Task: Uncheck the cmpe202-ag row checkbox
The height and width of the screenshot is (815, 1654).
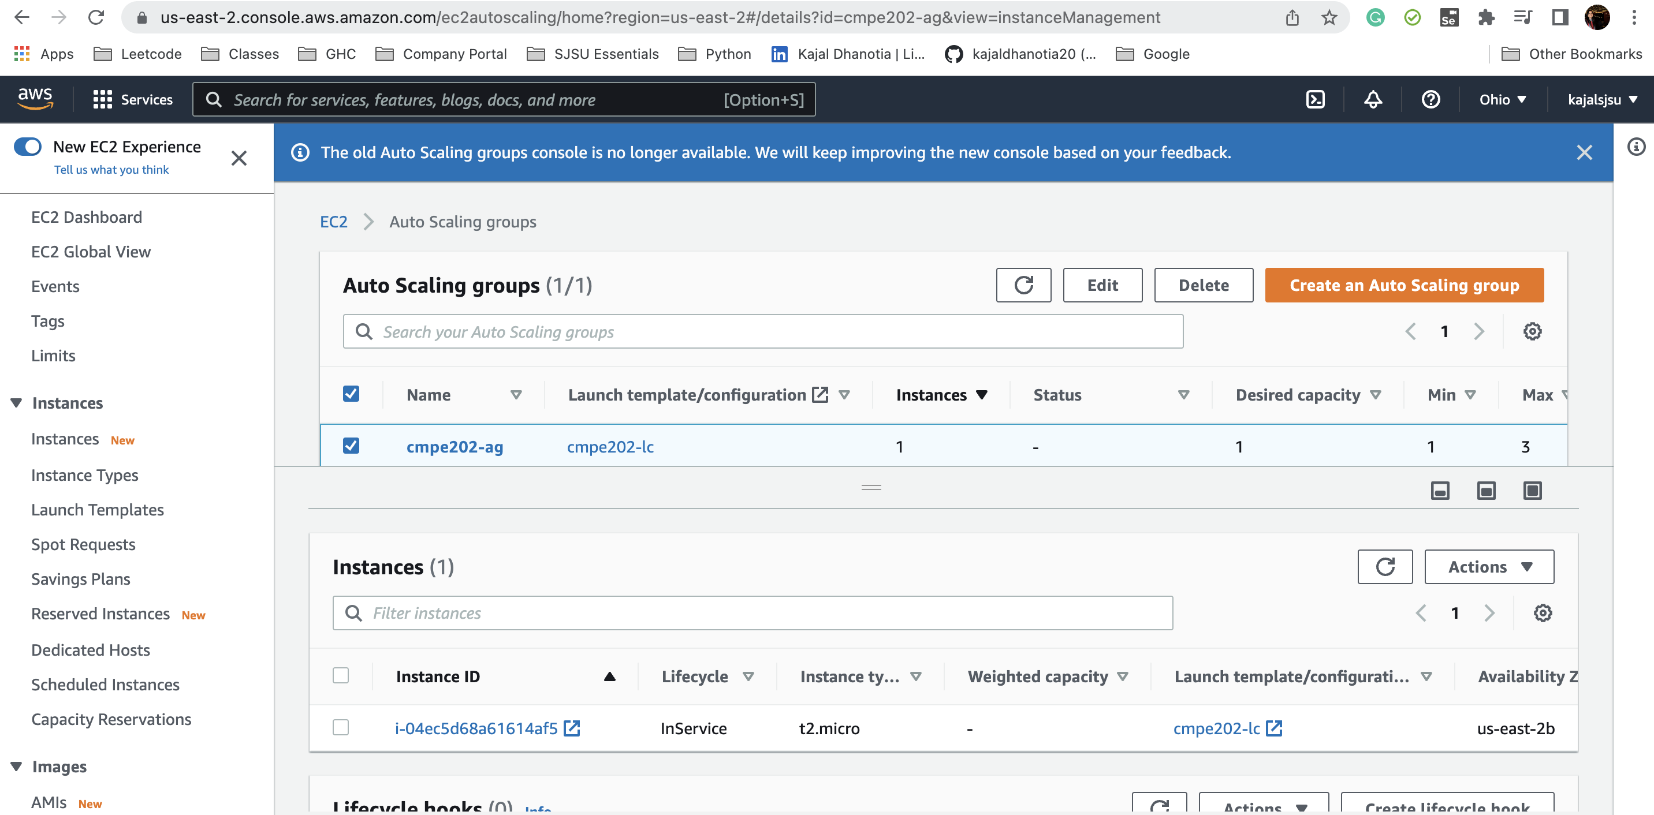Action: (351, 446)
